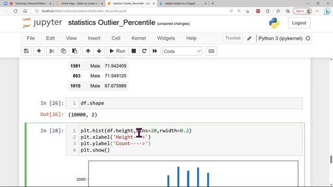This screenshot has width=333, height=187.
Task: Open the Help menu
Action: (x=191, y=38)
